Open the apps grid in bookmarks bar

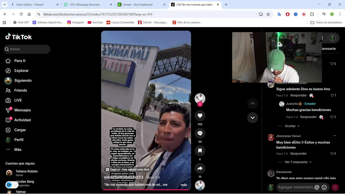pyautogui.click(x=4, y=22)
